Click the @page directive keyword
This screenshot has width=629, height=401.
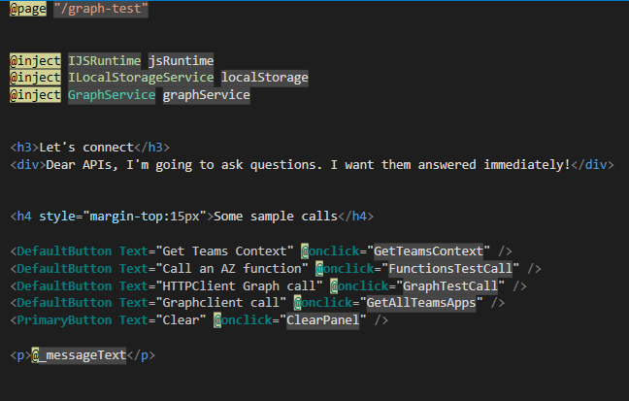coord(28,9)
